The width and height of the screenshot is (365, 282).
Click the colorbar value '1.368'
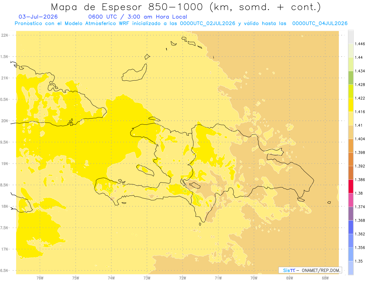tap(360, 220)
